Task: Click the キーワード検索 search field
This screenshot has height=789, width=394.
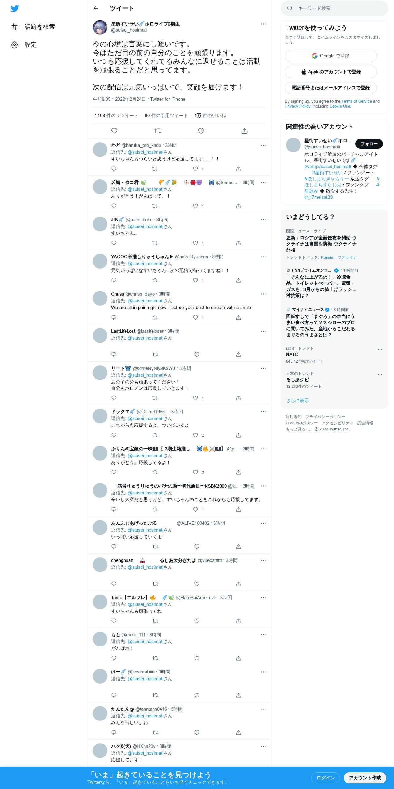Action: point(334,8)
